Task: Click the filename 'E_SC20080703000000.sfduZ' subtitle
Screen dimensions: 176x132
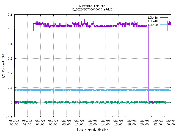Action: [x=92, y=9]
